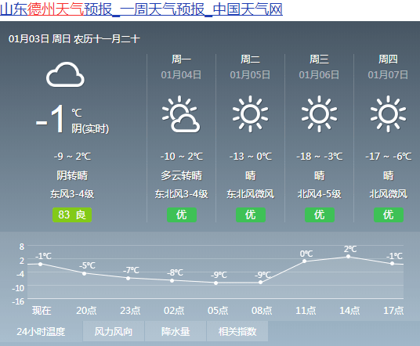Show the 相关指数 tab

point(237,332)
